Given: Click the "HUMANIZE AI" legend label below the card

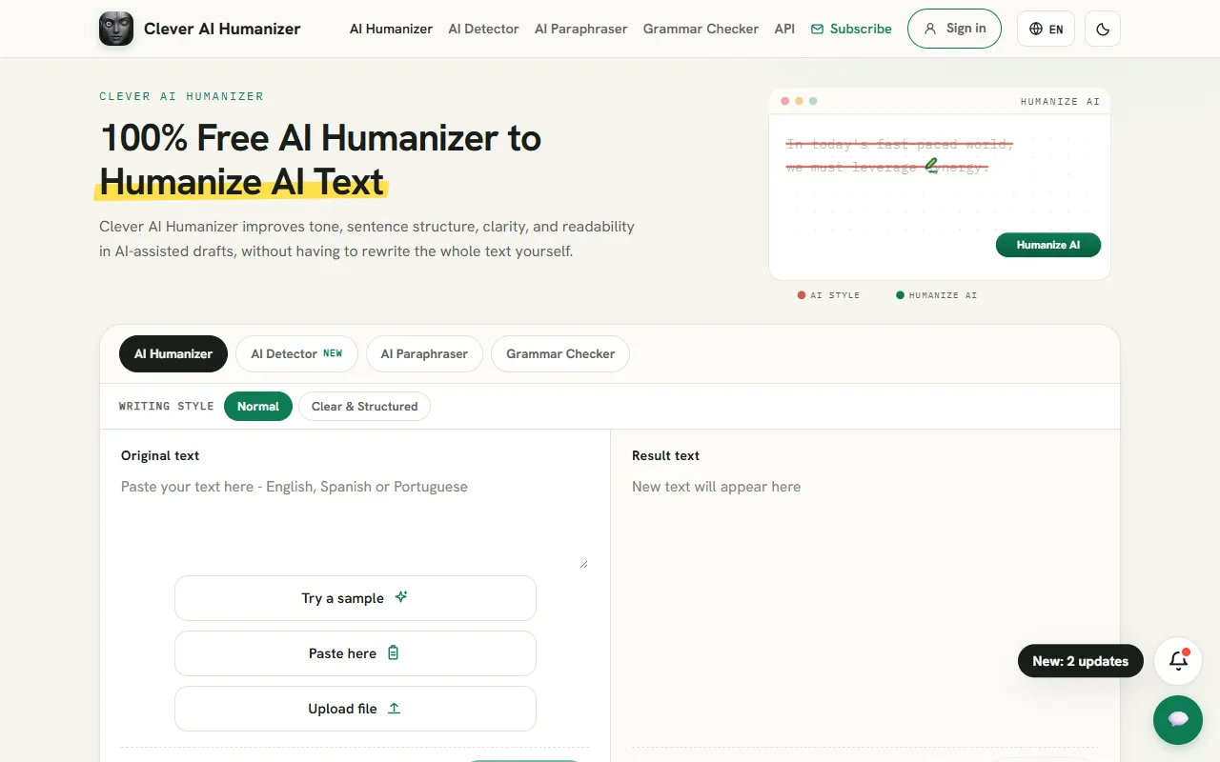Looking at the screenshot, I should 943,295.
